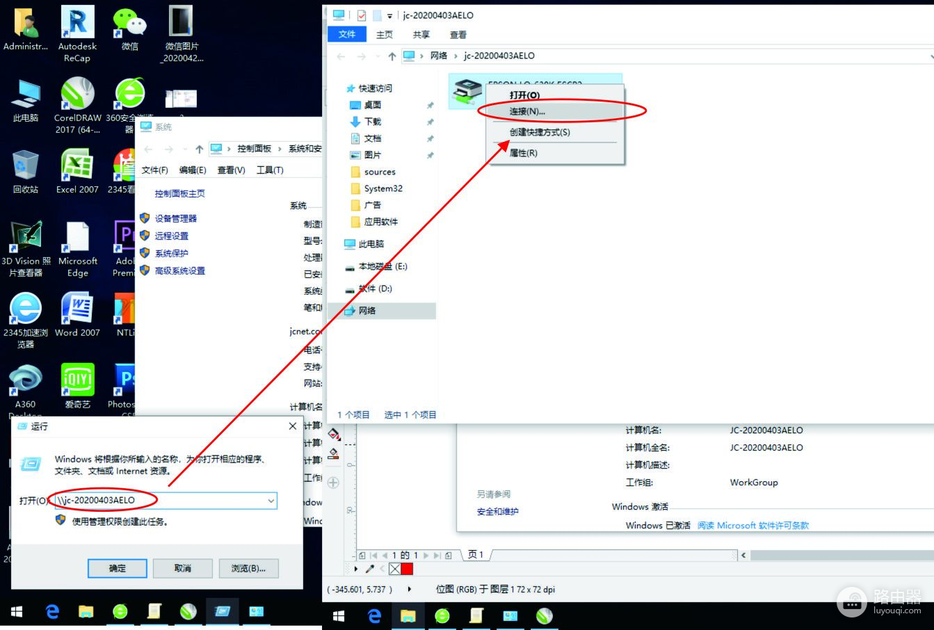
Task: Switch to the 共享 ribbon tab
Action: click(421, 35)
